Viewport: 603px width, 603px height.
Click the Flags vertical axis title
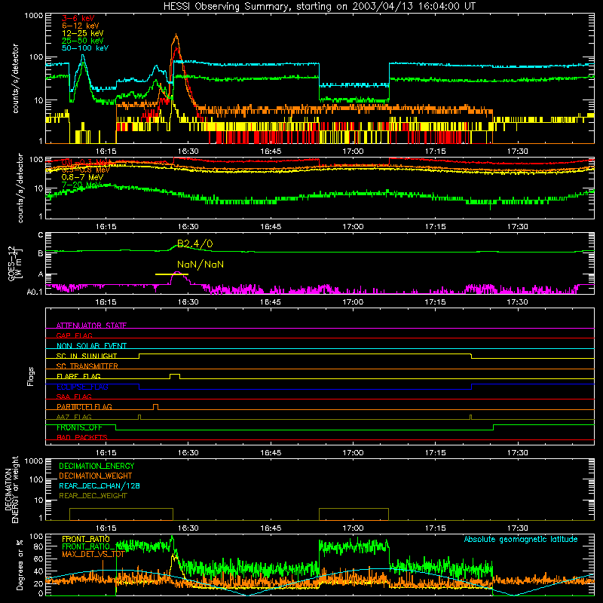click(31, 376)
